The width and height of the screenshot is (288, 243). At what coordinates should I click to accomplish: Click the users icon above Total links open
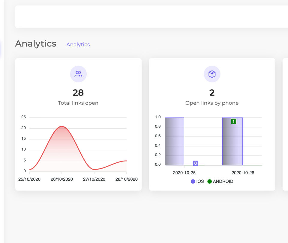78,74
